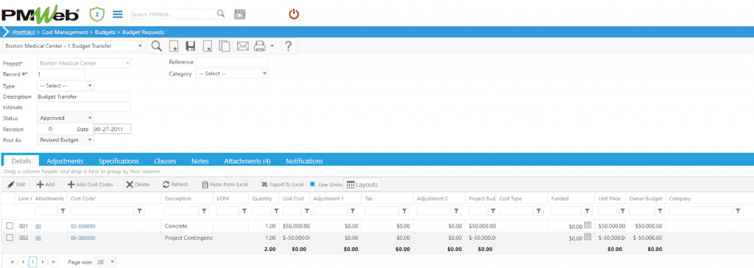Open the Attachments (4) tab
The width and height of the screenshot is (754, 268).
[x=247, y=161]
